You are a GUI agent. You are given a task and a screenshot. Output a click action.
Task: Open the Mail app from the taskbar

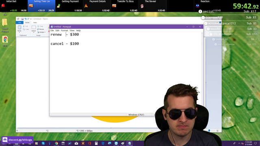click(76, 143)
